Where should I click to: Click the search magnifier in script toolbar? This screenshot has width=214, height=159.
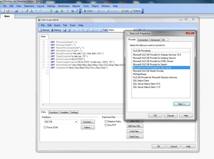[88, 30]
